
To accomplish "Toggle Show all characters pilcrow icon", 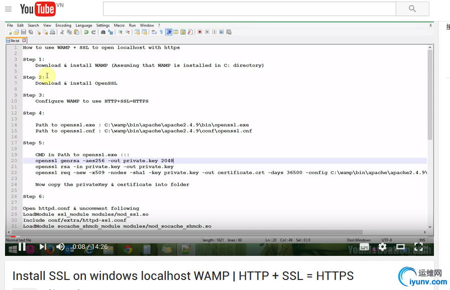I will pyautogui.click(x=161, y=32).
